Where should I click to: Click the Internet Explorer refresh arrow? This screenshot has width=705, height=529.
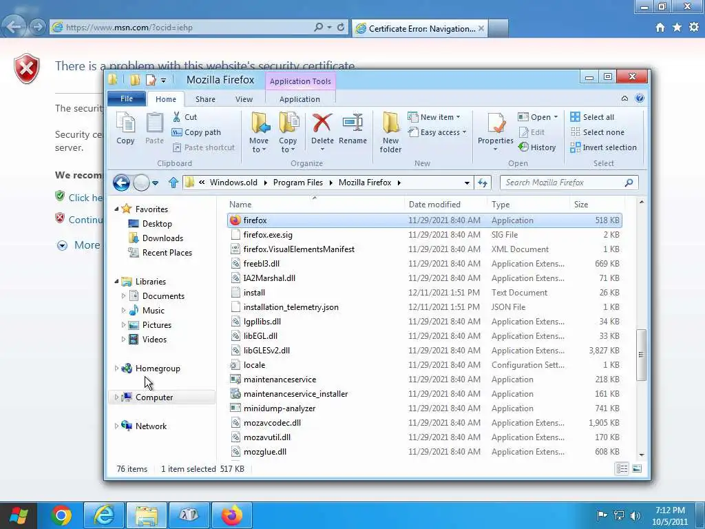click(340, 28)
